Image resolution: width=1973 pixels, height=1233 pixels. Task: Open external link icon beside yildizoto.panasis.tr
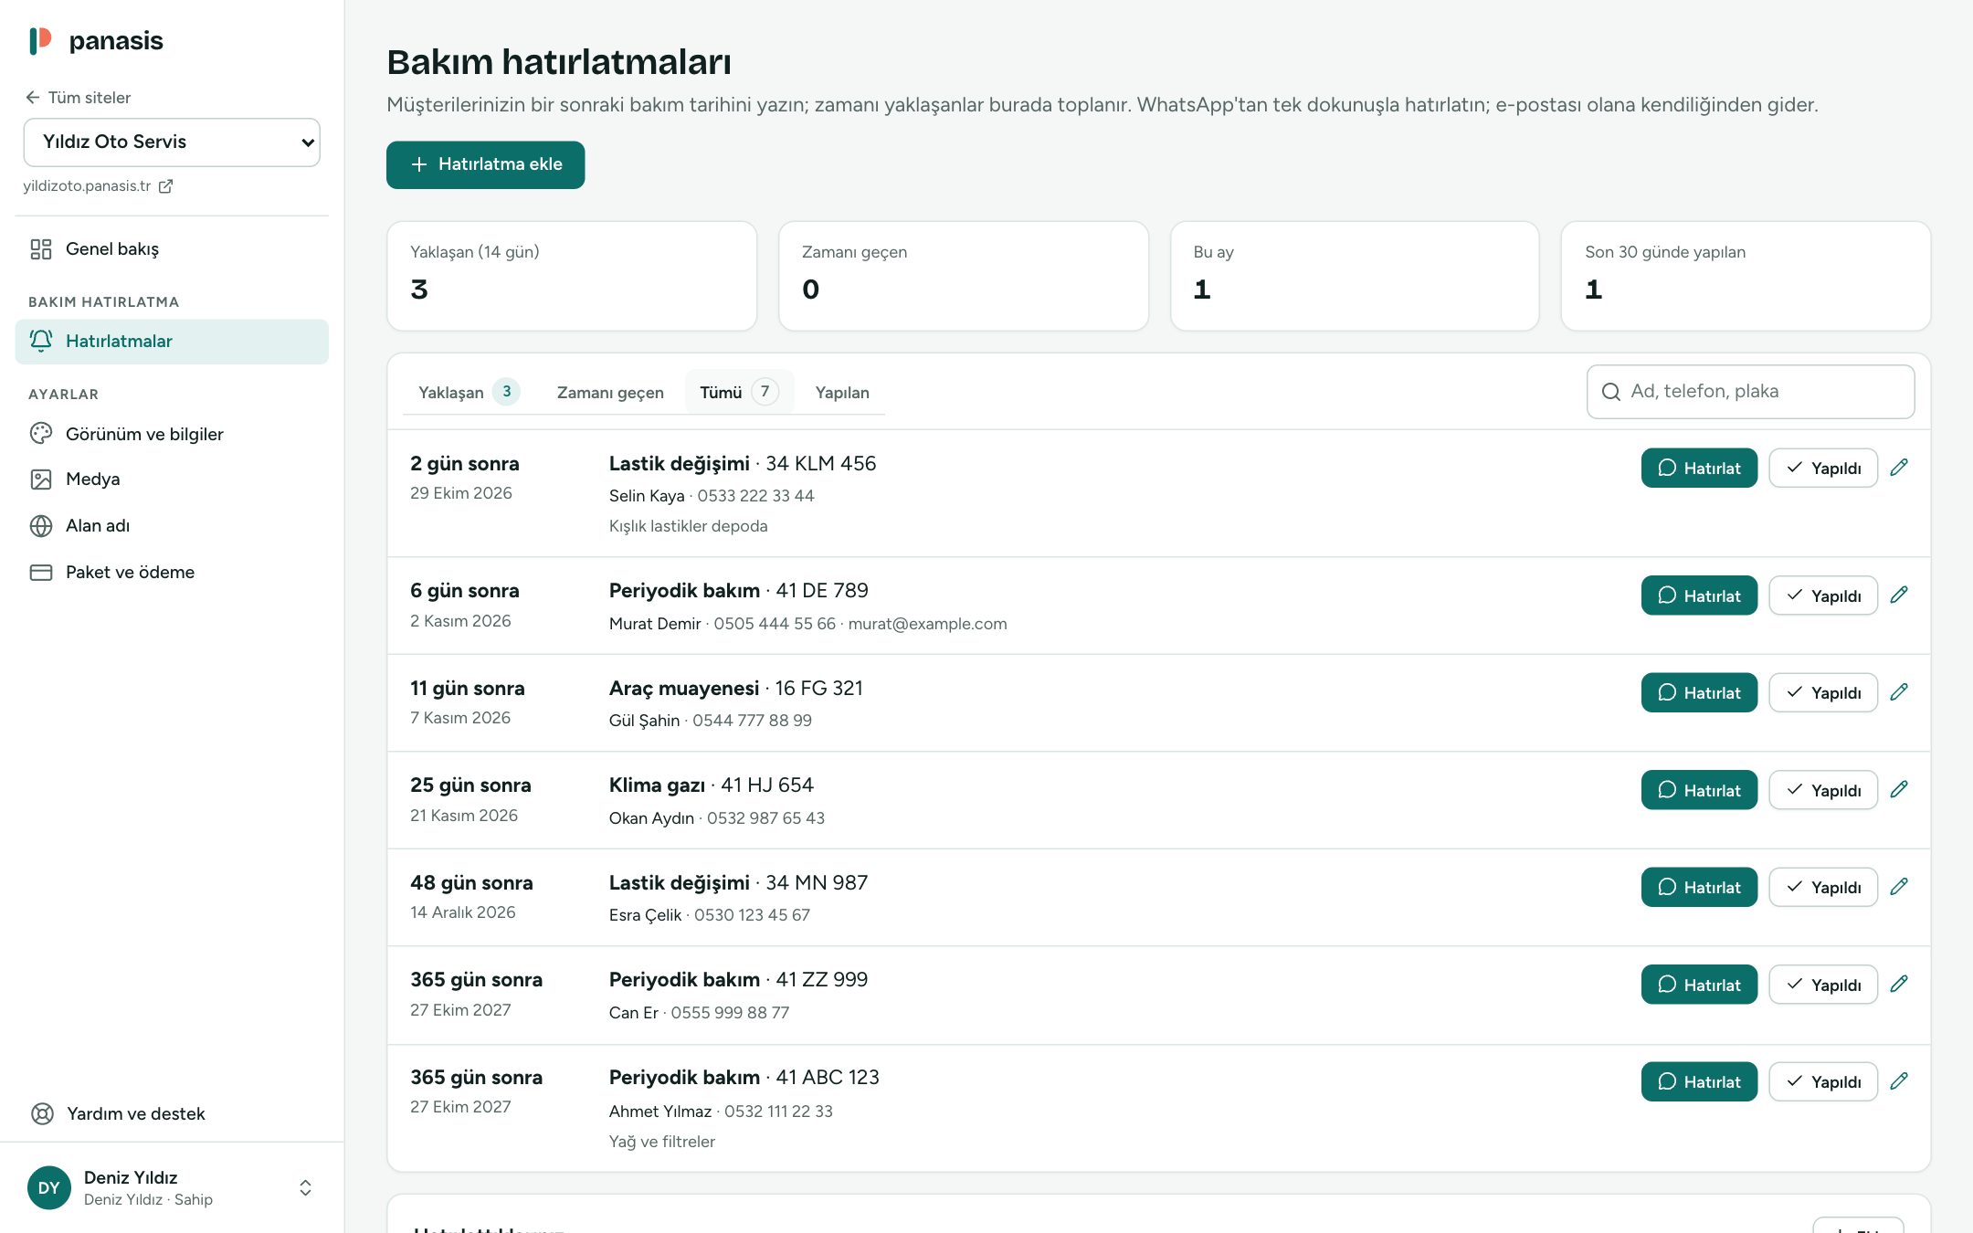coord(165,186)
